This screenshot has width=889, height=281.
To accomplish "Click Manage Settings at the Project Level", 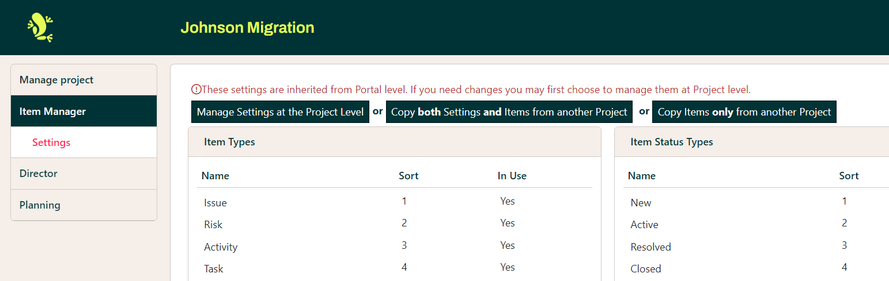I will [280, 112].
